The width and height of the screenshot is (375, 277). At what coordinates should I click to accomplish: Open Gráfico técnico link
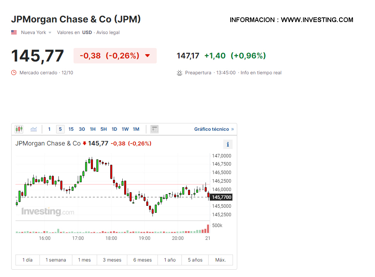(x=214, y=129)
